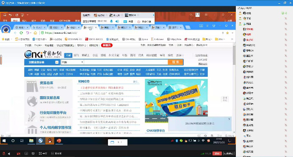This screenshot has width=293, height=157.
Task: Click the red 新首页 link
Action: pos(107,45)
